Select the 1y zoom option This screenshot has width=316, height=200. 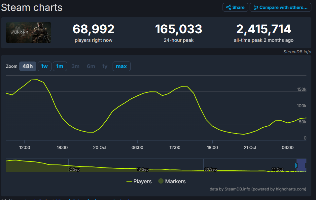pyautogui.click(x=105, y=66)
